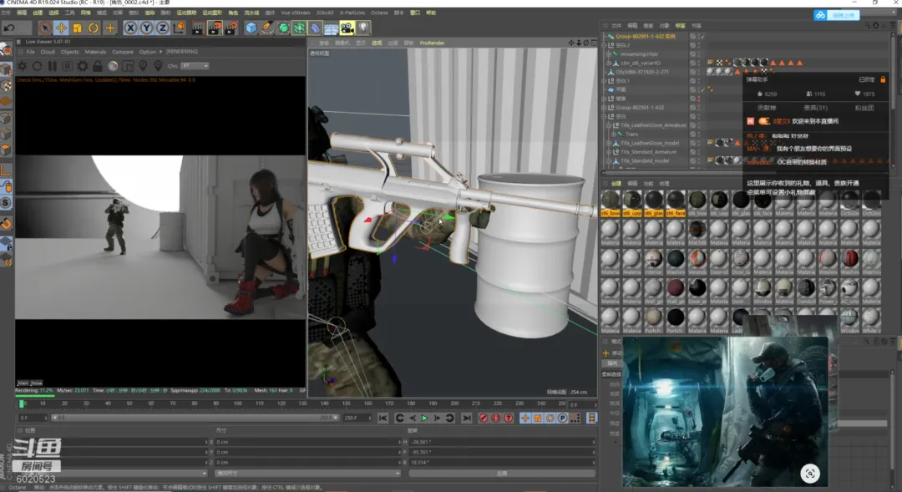Screen dimensions: 902x492
Task: Click the light bulb icon in toolbar
Action: (x=364, y=28)
